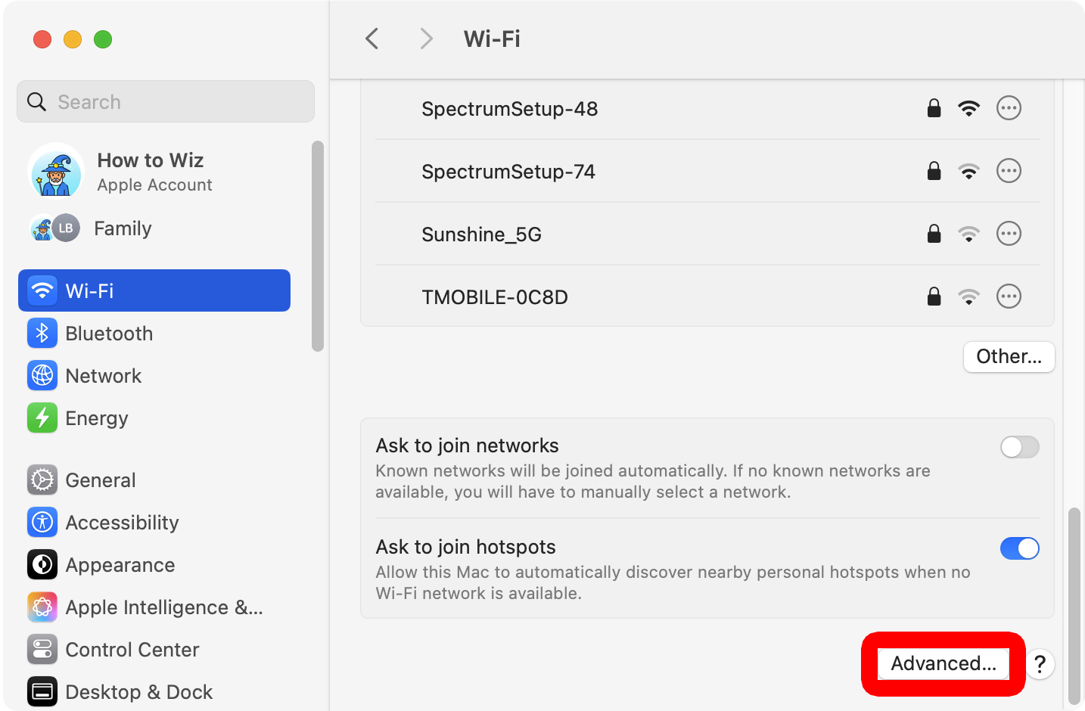Select Apple Intelligence in the sidebar
This screenshot has height=711, width=1085.
coord(163,607)
